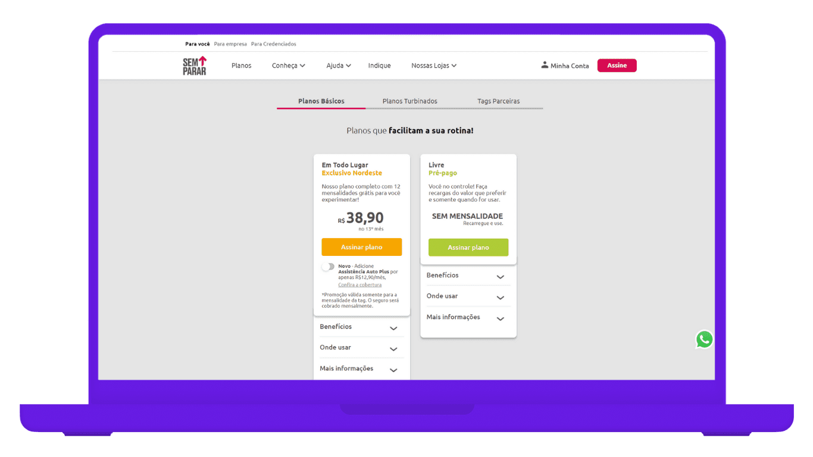Click the orange Assinar plano button
Screen dimensions: 813x457
[x=361, y=247]
